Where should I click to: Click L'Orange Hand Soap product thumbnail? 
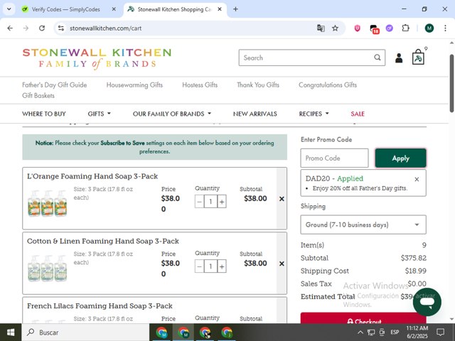tap(48, 203)
